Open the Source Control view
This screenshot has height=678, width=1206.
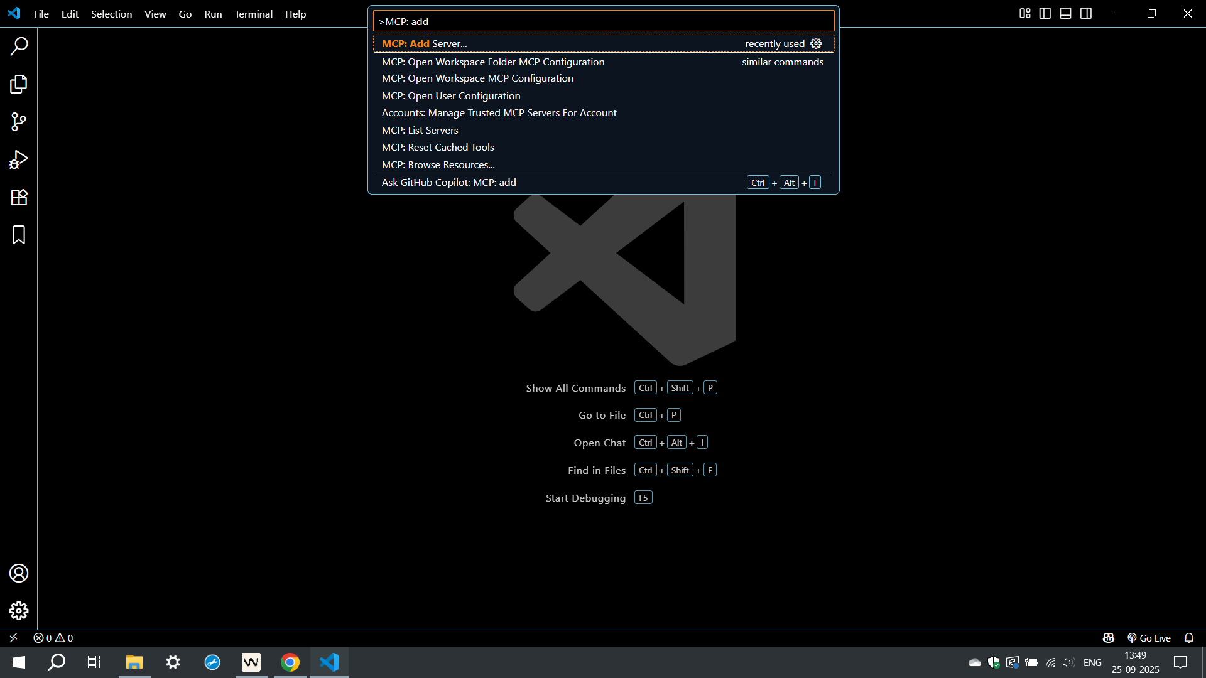[19, 122]
